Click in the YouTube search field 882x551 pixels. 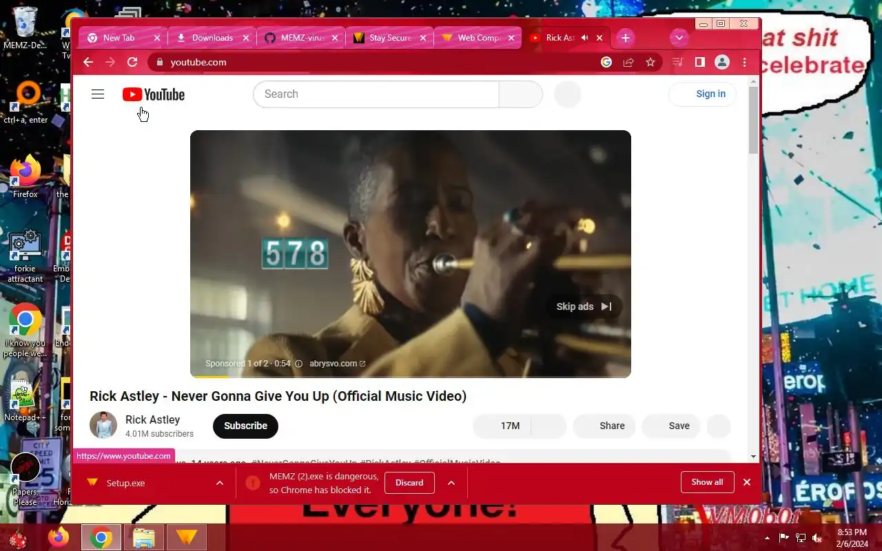click(x=376, y=94)
